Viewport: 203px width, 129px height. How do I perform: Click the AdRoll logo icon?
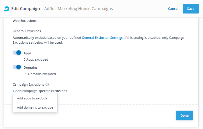click(6, 9)
